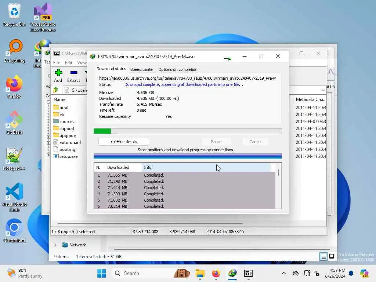The image size is (376, 282).
Task: Switch to 7-Zip in the taskbar
Action: point(249,273)
